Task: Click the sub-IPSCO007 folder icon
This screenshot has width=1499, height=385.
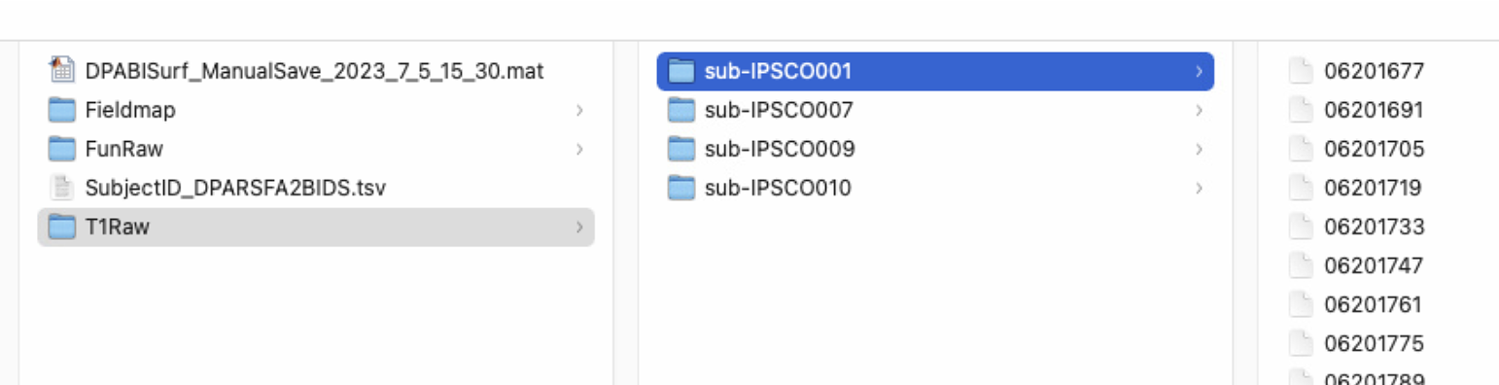Action: (x=681, y=110)
